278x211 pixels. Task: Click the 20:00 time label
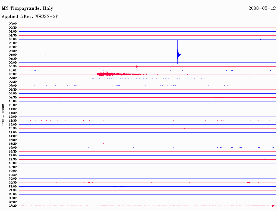click(13, 179)
